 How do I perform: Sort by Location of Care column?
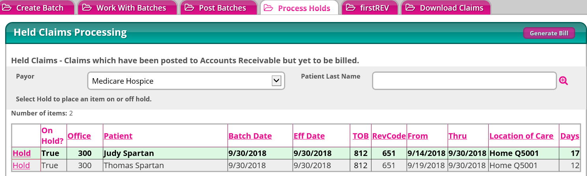[522, 136]
